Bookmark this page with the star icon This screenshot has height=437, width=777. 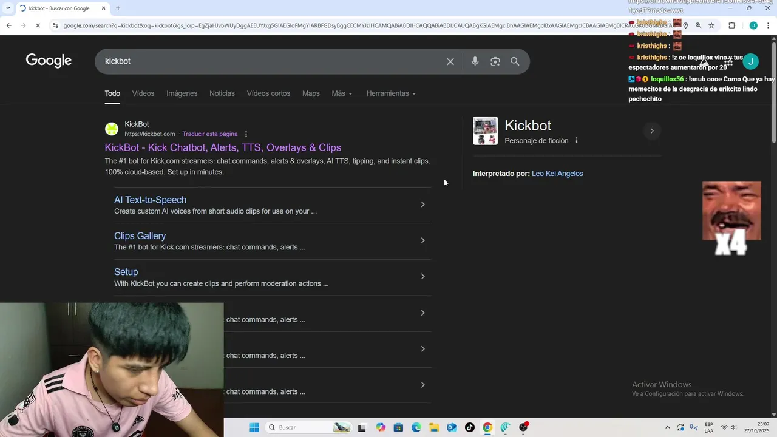[x=711, y=25]
